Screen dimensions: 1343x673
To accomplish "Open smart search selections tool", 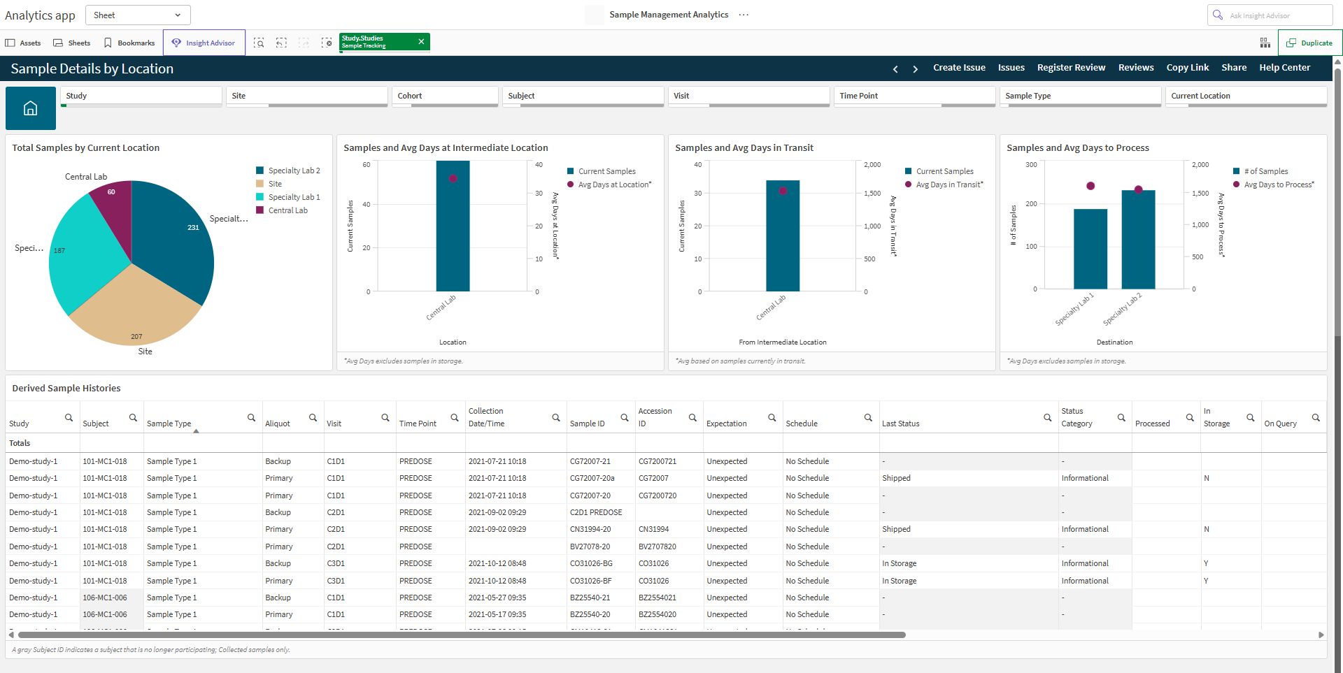I will [x=259, y=43].
